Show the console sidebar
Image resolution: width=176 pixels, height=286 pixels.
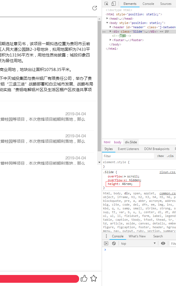(106, 243)
